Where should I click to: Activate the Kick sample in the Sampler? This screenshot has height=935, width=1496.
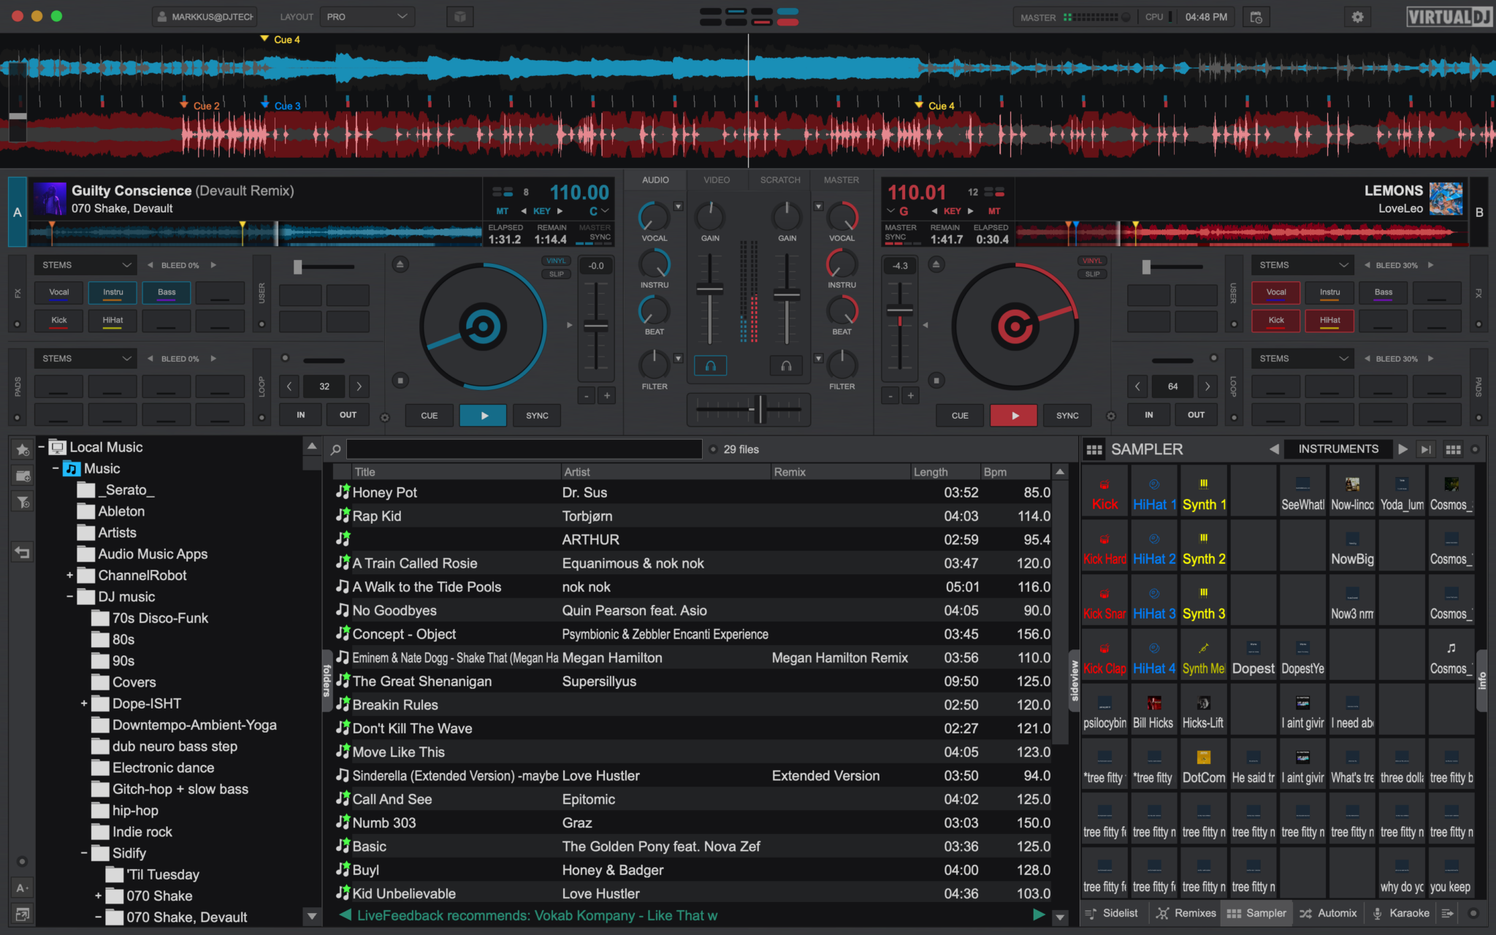point(1104,490)
